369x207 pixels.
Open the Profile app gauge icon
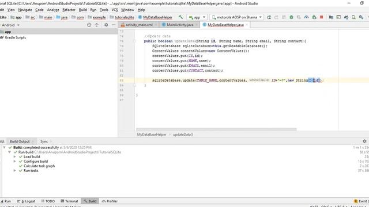pos(306,17)
